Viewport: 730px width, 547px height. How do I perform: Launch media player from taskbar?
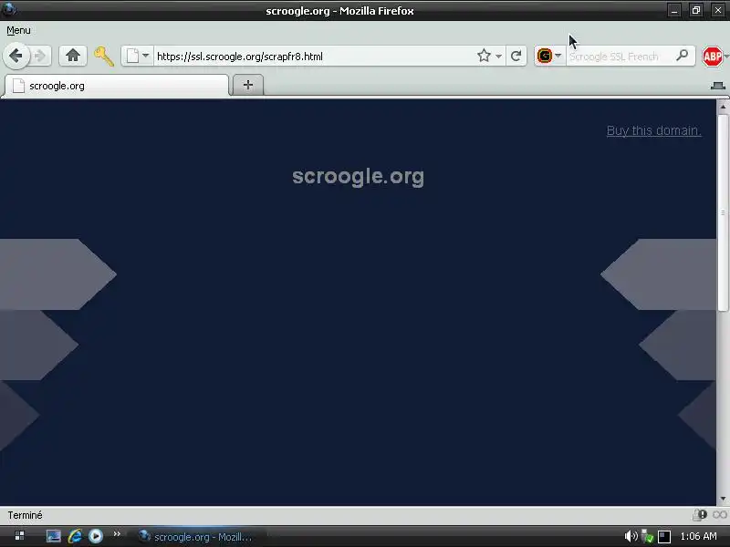click(x=96, y=536)
